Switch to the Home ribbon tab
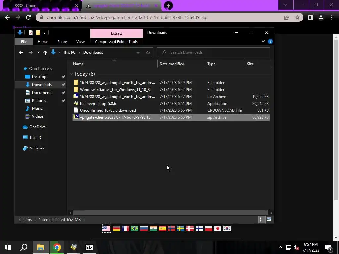Viewport: 339px width, 254px height. tap(43, 42)
